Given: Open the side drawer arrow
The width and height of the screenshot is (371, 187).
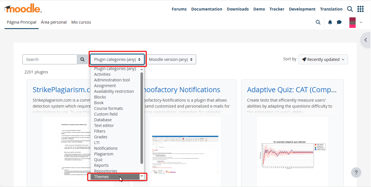Looking at the screenshot, I should tap(366, 40).
